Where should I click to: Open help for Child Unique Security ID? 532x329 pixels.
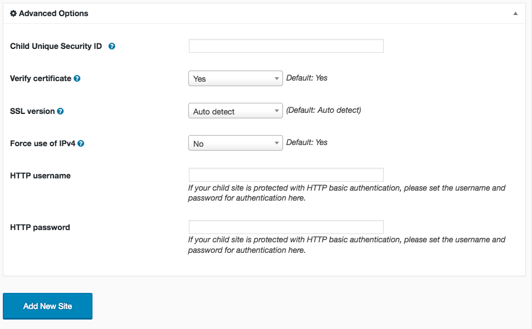(x=111, y=46)
